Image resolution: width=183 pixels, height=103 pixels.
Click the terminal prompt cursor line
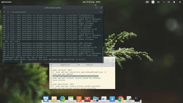(x=3, y=62)
